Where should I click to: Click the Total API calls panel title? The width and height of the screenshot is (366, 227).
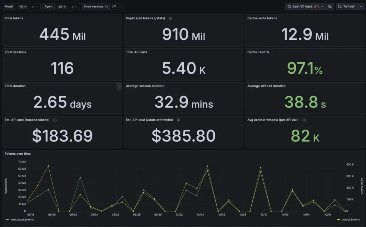tap(137, 52)
